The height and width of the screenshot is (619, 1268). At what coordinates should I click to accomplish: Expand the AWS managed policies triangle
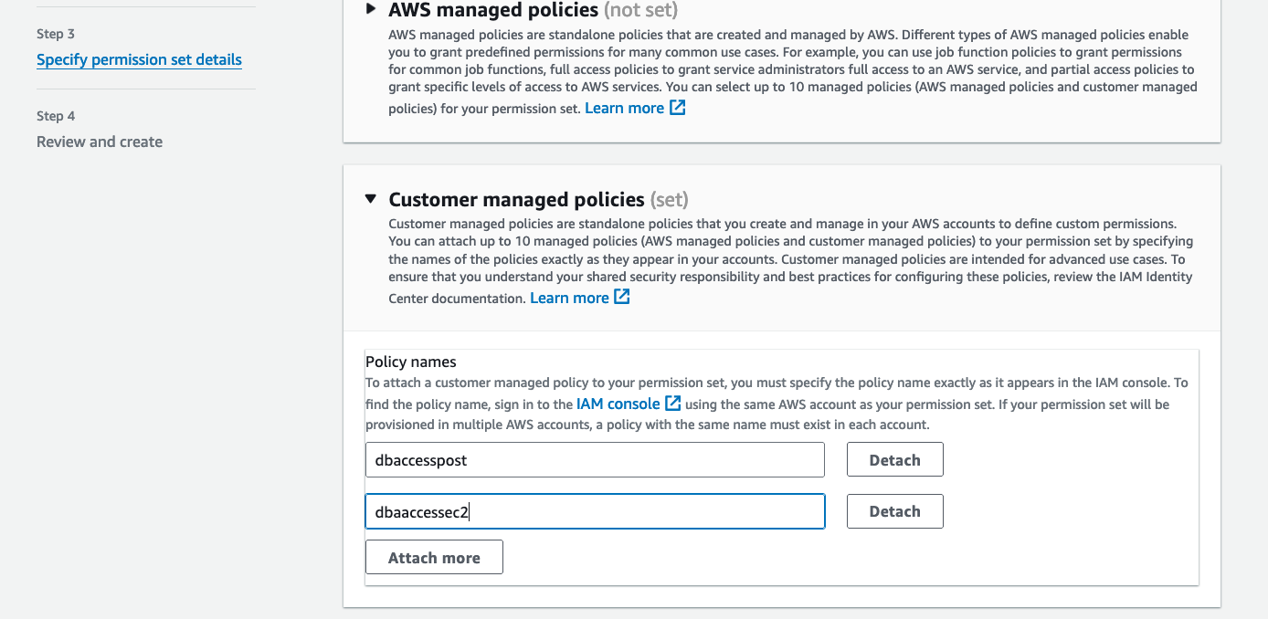click(370, 9)
